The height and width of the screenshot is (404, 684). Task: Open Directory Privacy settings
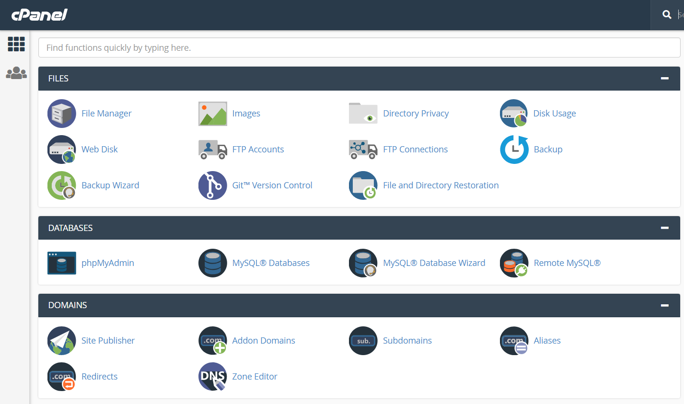416,113
